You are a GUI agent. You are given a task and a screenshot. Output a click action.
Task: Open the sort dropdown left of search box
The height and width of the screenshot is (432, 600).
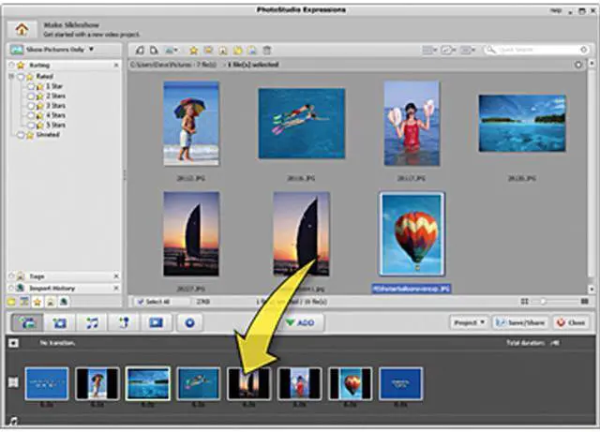tap(467, 50)
